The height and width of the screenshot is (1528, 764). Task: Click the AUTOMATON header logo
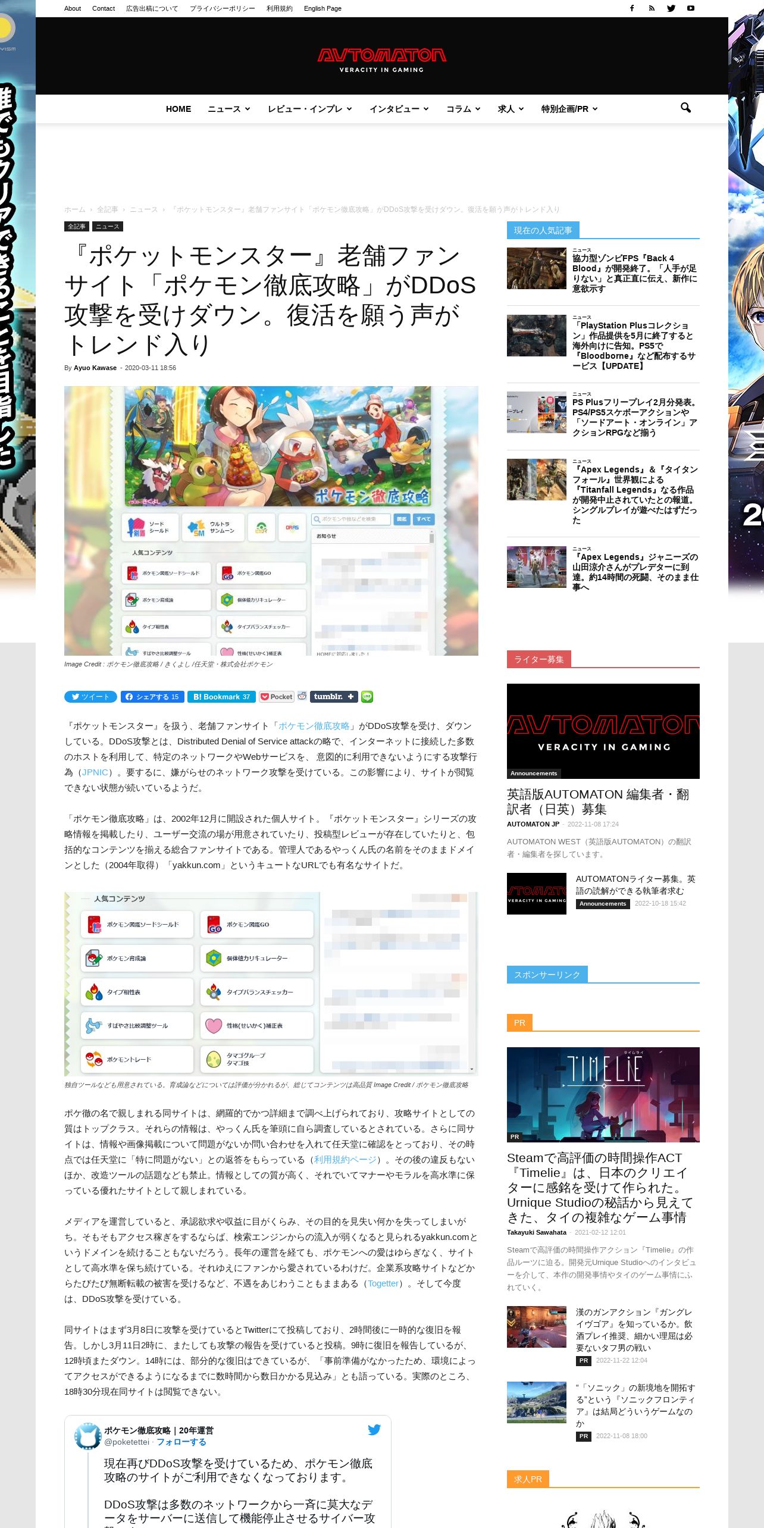tap(381, 60)
